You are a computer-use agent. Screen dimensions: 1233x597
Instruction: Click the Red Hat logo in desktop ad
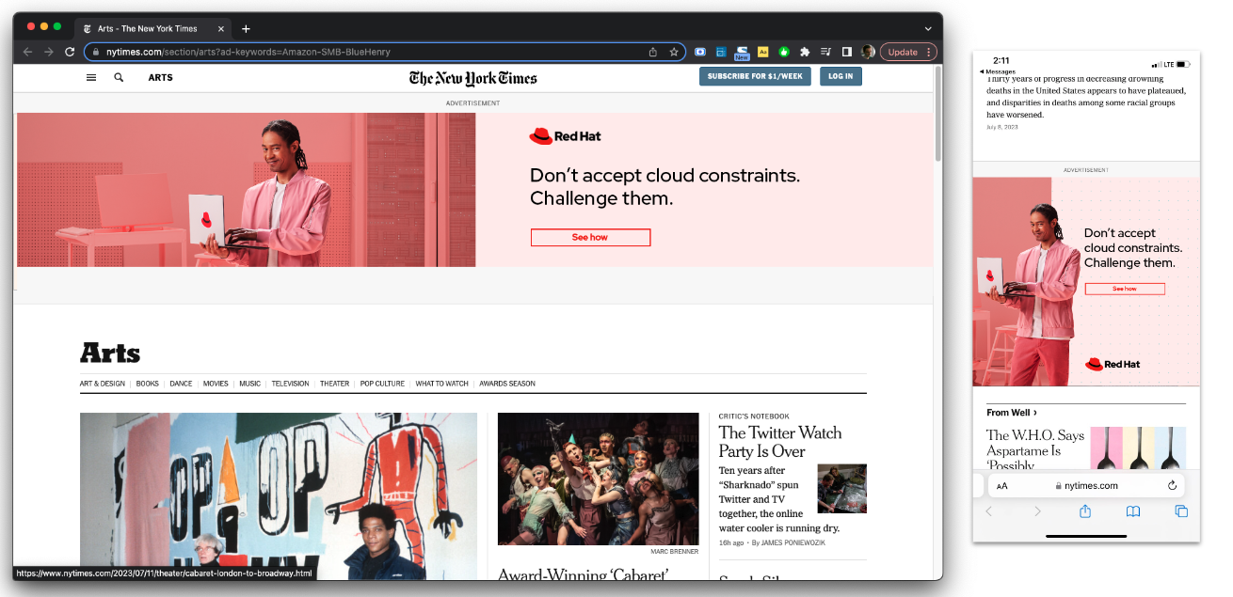[x=565, y=136]
